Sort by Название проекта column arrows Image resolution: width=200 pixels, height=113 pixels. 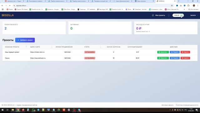(26, 47)
